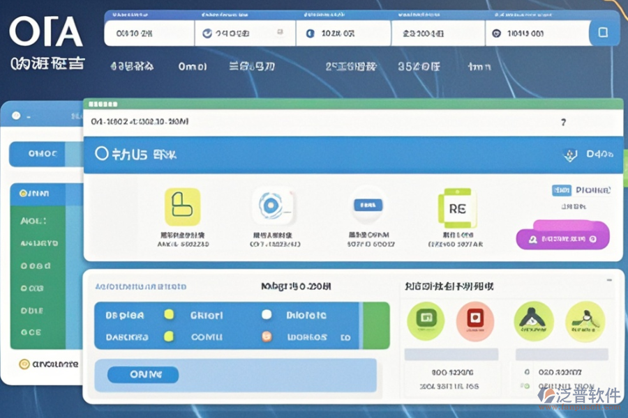
Task: Select the blue circular target module icon
Action: (x=272, y=207)
